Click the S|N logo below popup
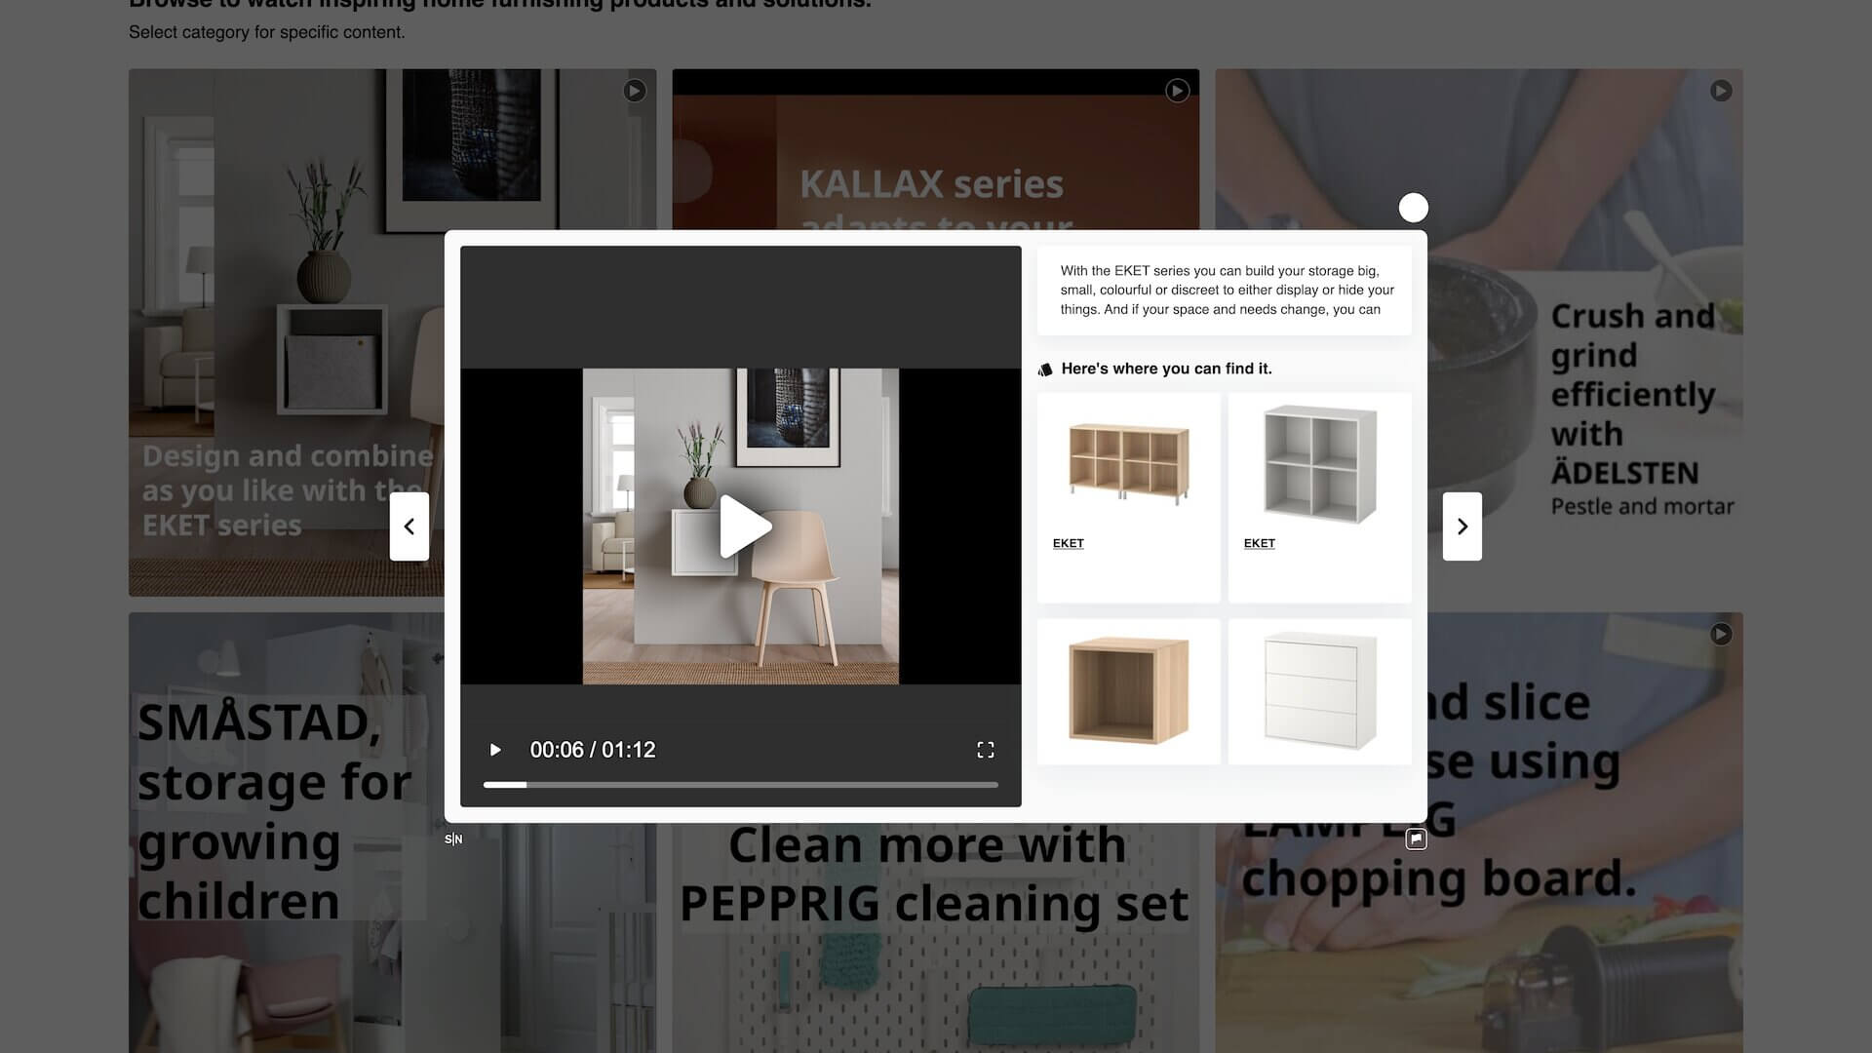1872x1053 pixels. (x=453, y=839)
